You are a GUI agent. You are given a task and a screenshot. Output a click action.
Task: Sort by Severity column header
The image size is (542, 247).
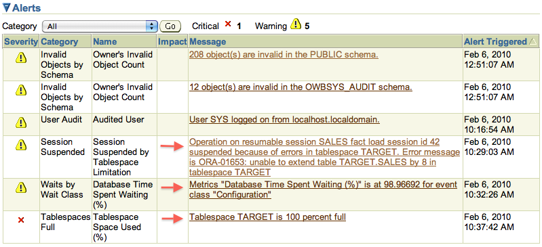(x=21, y=42)
